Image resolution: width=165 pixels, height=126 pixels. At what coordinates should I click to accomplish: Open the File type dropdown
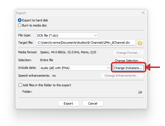67,36
